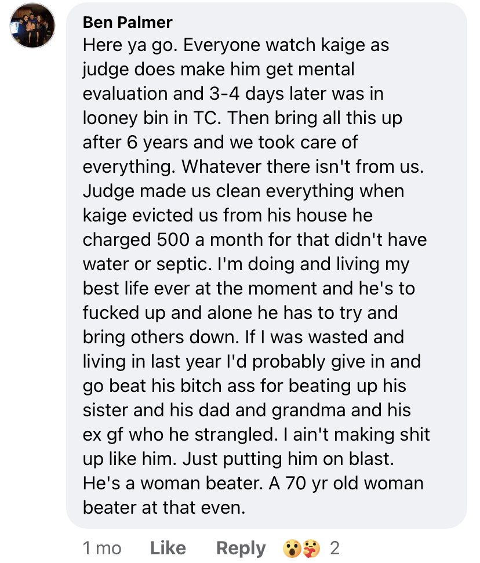480x563 pixels.
Task: Click the final line "beater at that even"
Action: [x=163, y=507]
